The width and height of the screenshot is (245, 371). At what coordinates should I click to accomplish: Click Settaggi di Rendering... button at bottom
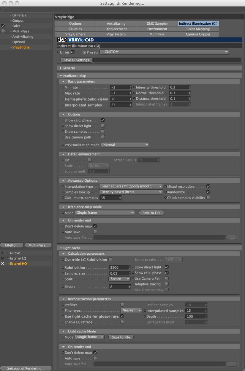(26, 368)
